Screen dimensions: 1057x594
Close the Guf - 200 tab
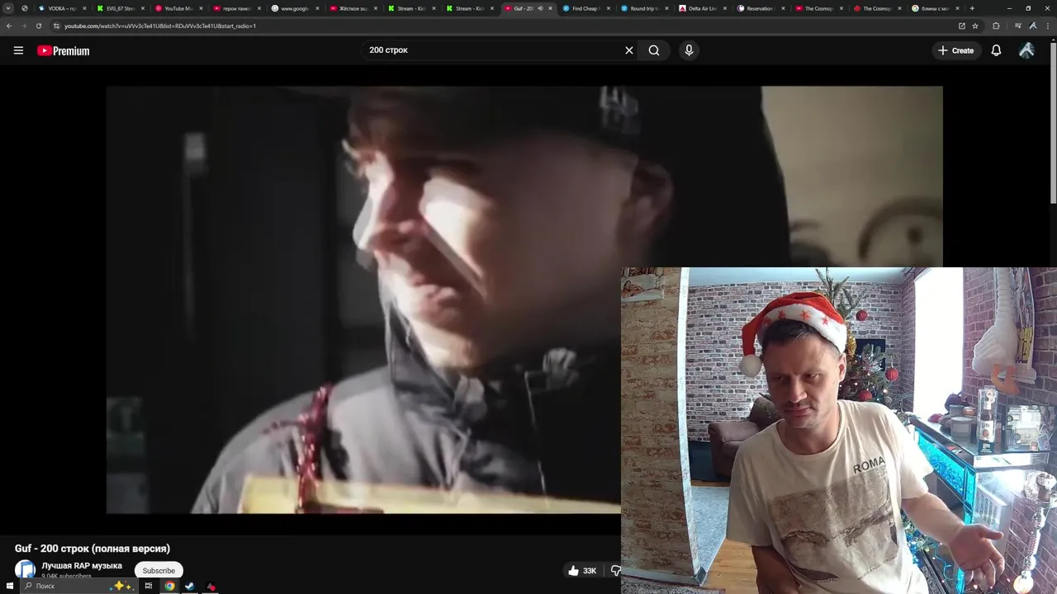[x=550, y=8]
